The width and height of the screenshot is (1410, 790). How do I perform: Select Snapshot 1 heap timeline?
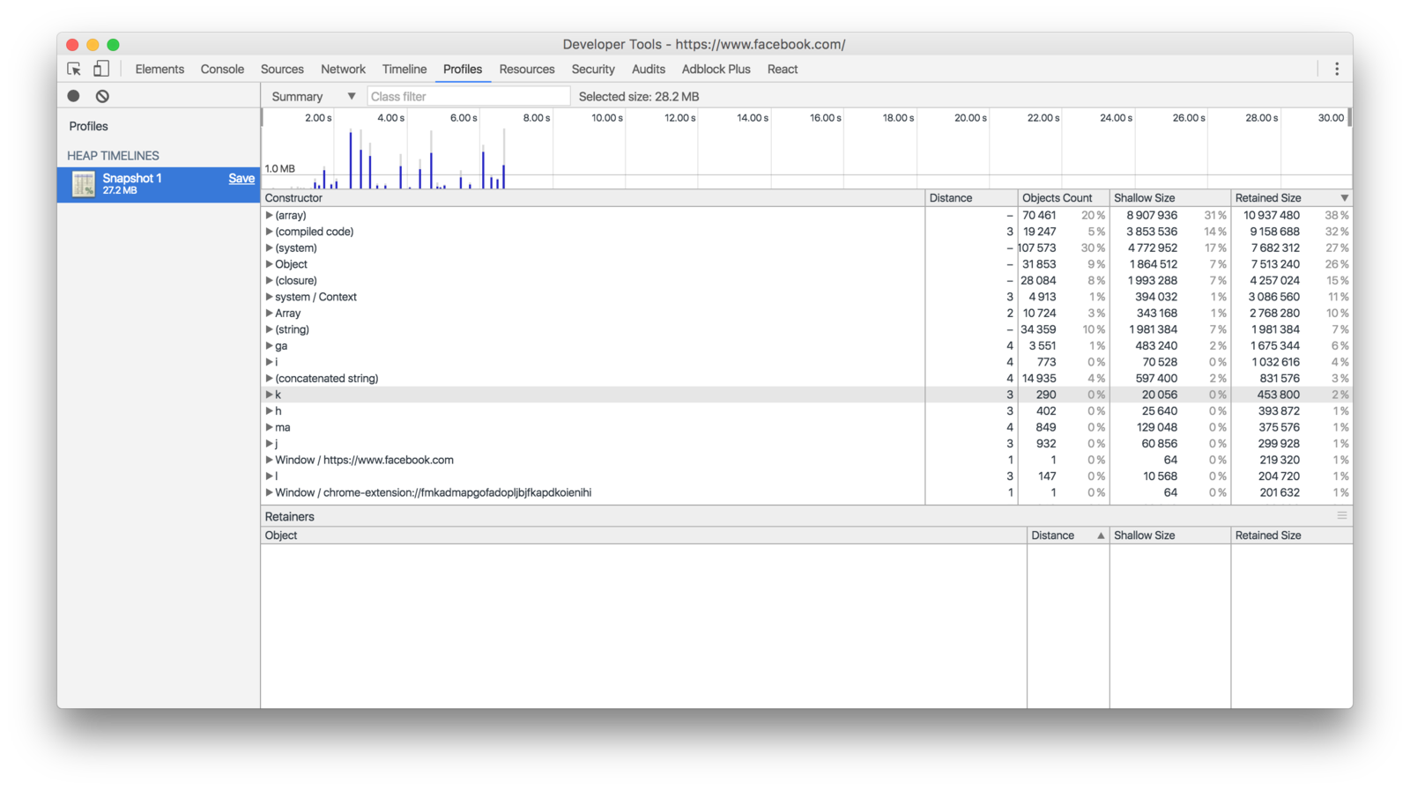click(x=159, y=184)
